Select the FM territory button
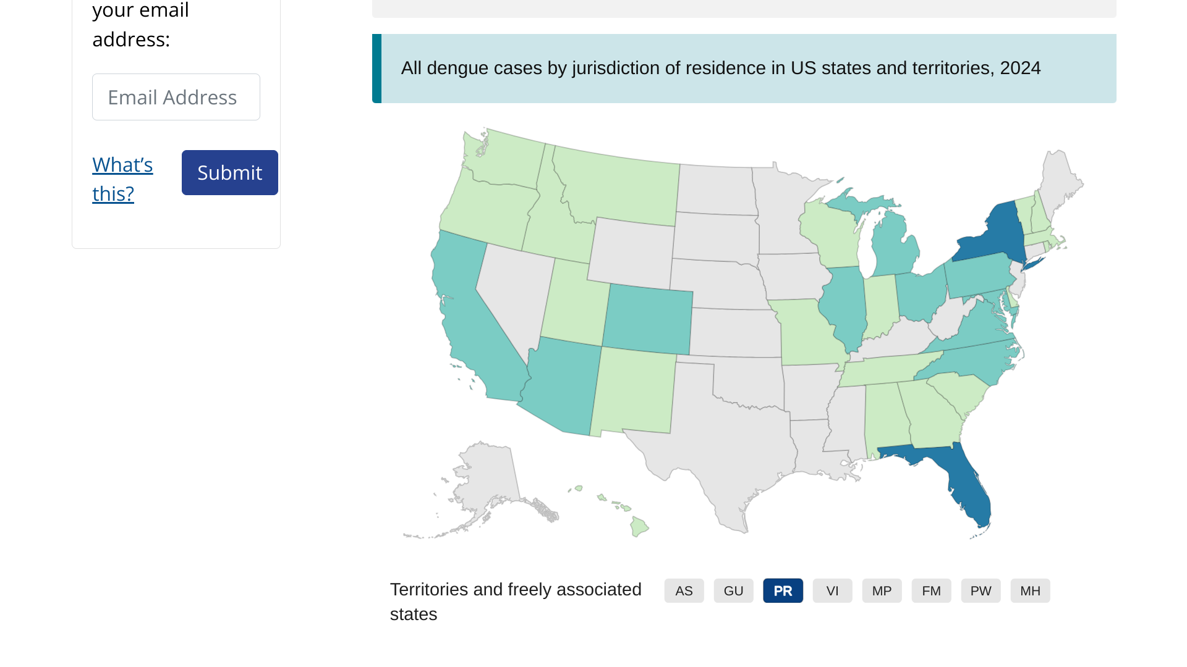This screenshot has height=667, width=1187. (931, 591)
